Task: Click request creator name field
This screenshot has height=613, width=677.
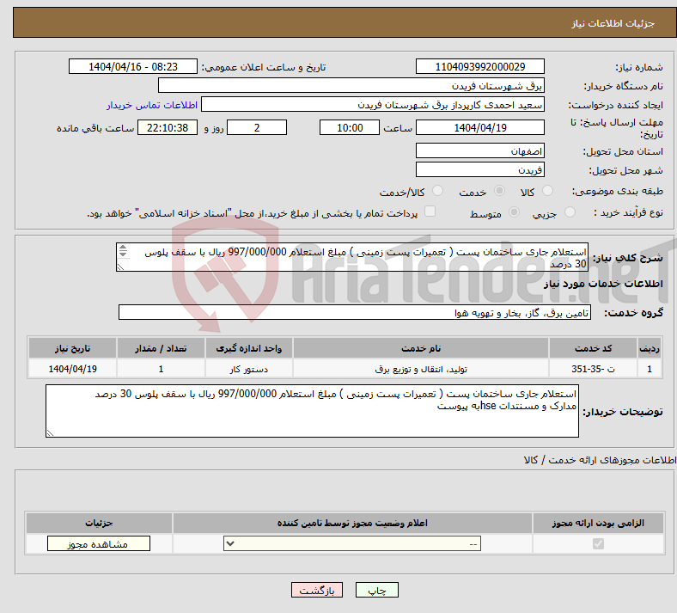Action: tap(373, 105)
